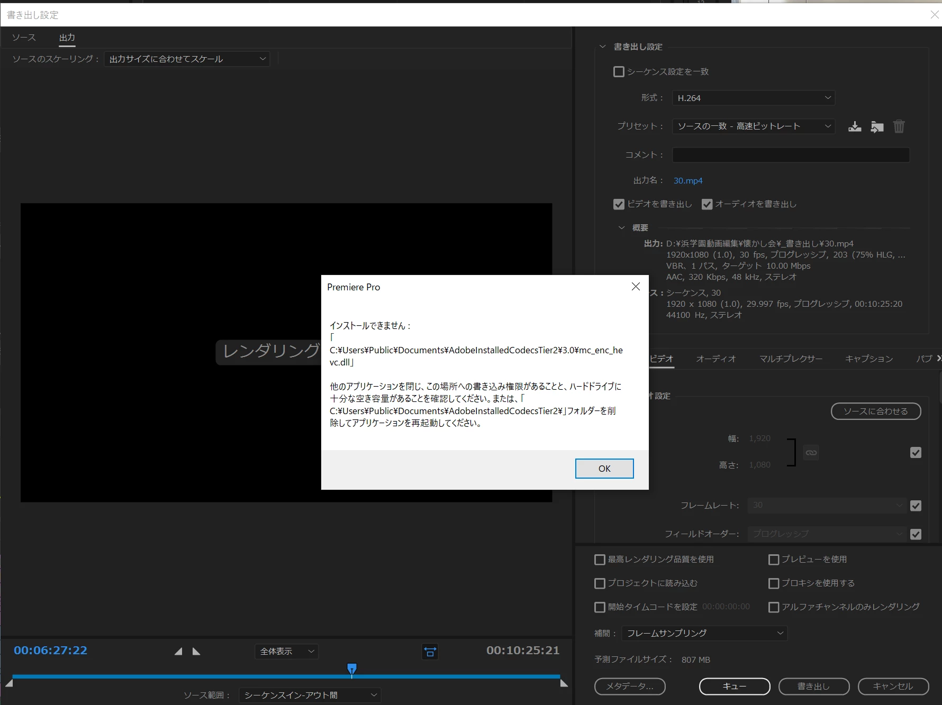Click the キュー button

[735, 686]
